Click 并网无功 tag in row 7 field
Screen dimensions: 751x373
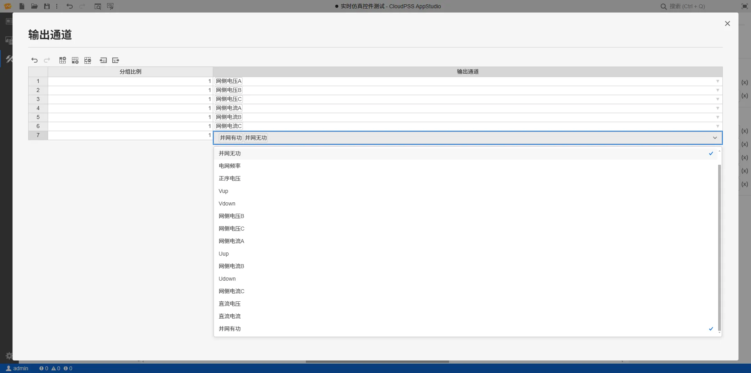[x=256, y=138]
